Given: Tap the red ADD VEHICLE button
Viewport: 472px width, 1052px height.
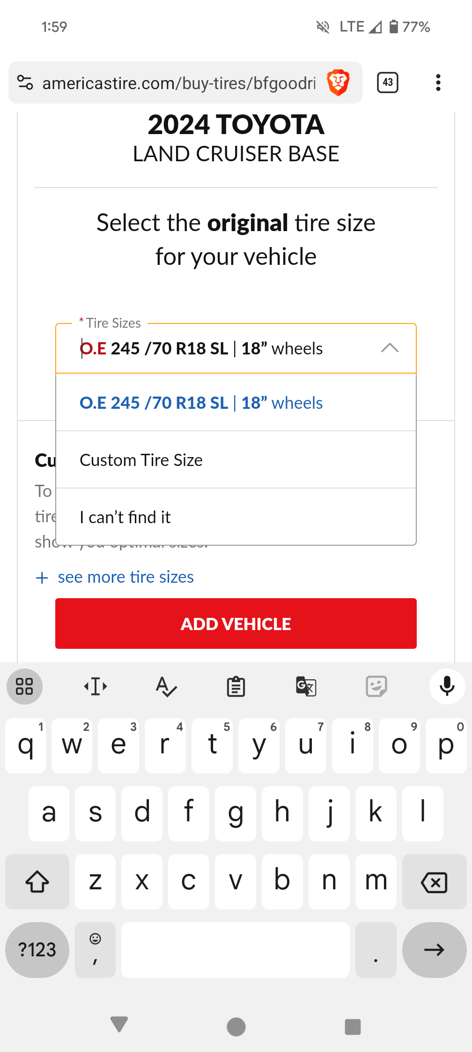Looking at the screenshot, I should pos(236,624).
